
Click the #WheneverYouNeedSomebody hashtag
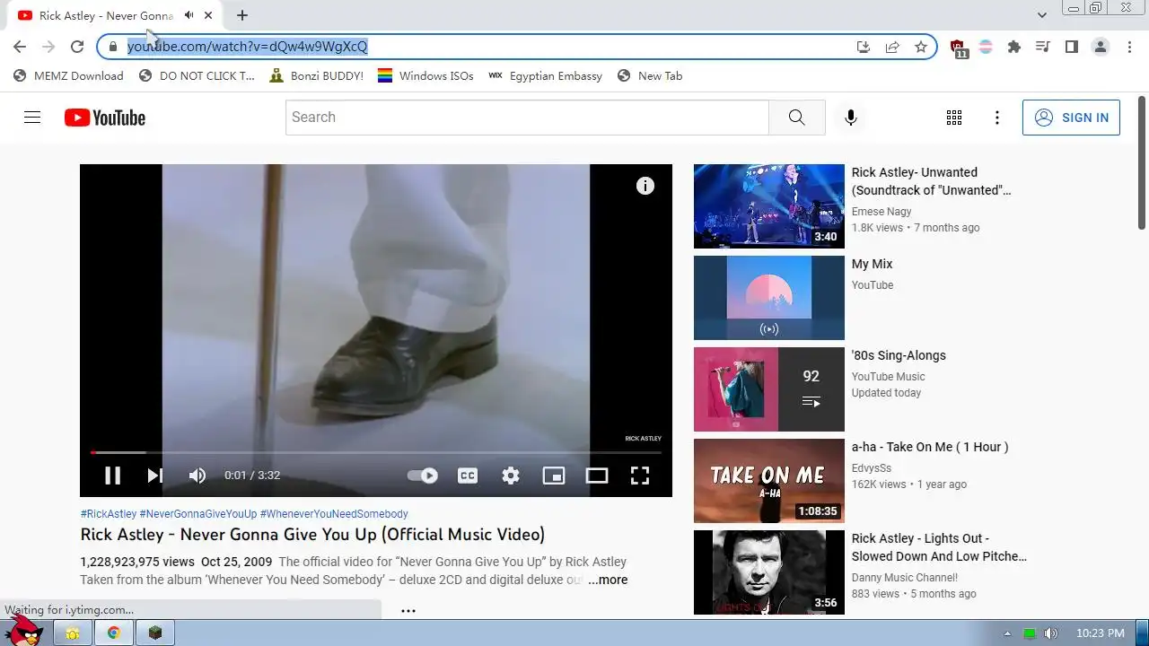point(334,514)
